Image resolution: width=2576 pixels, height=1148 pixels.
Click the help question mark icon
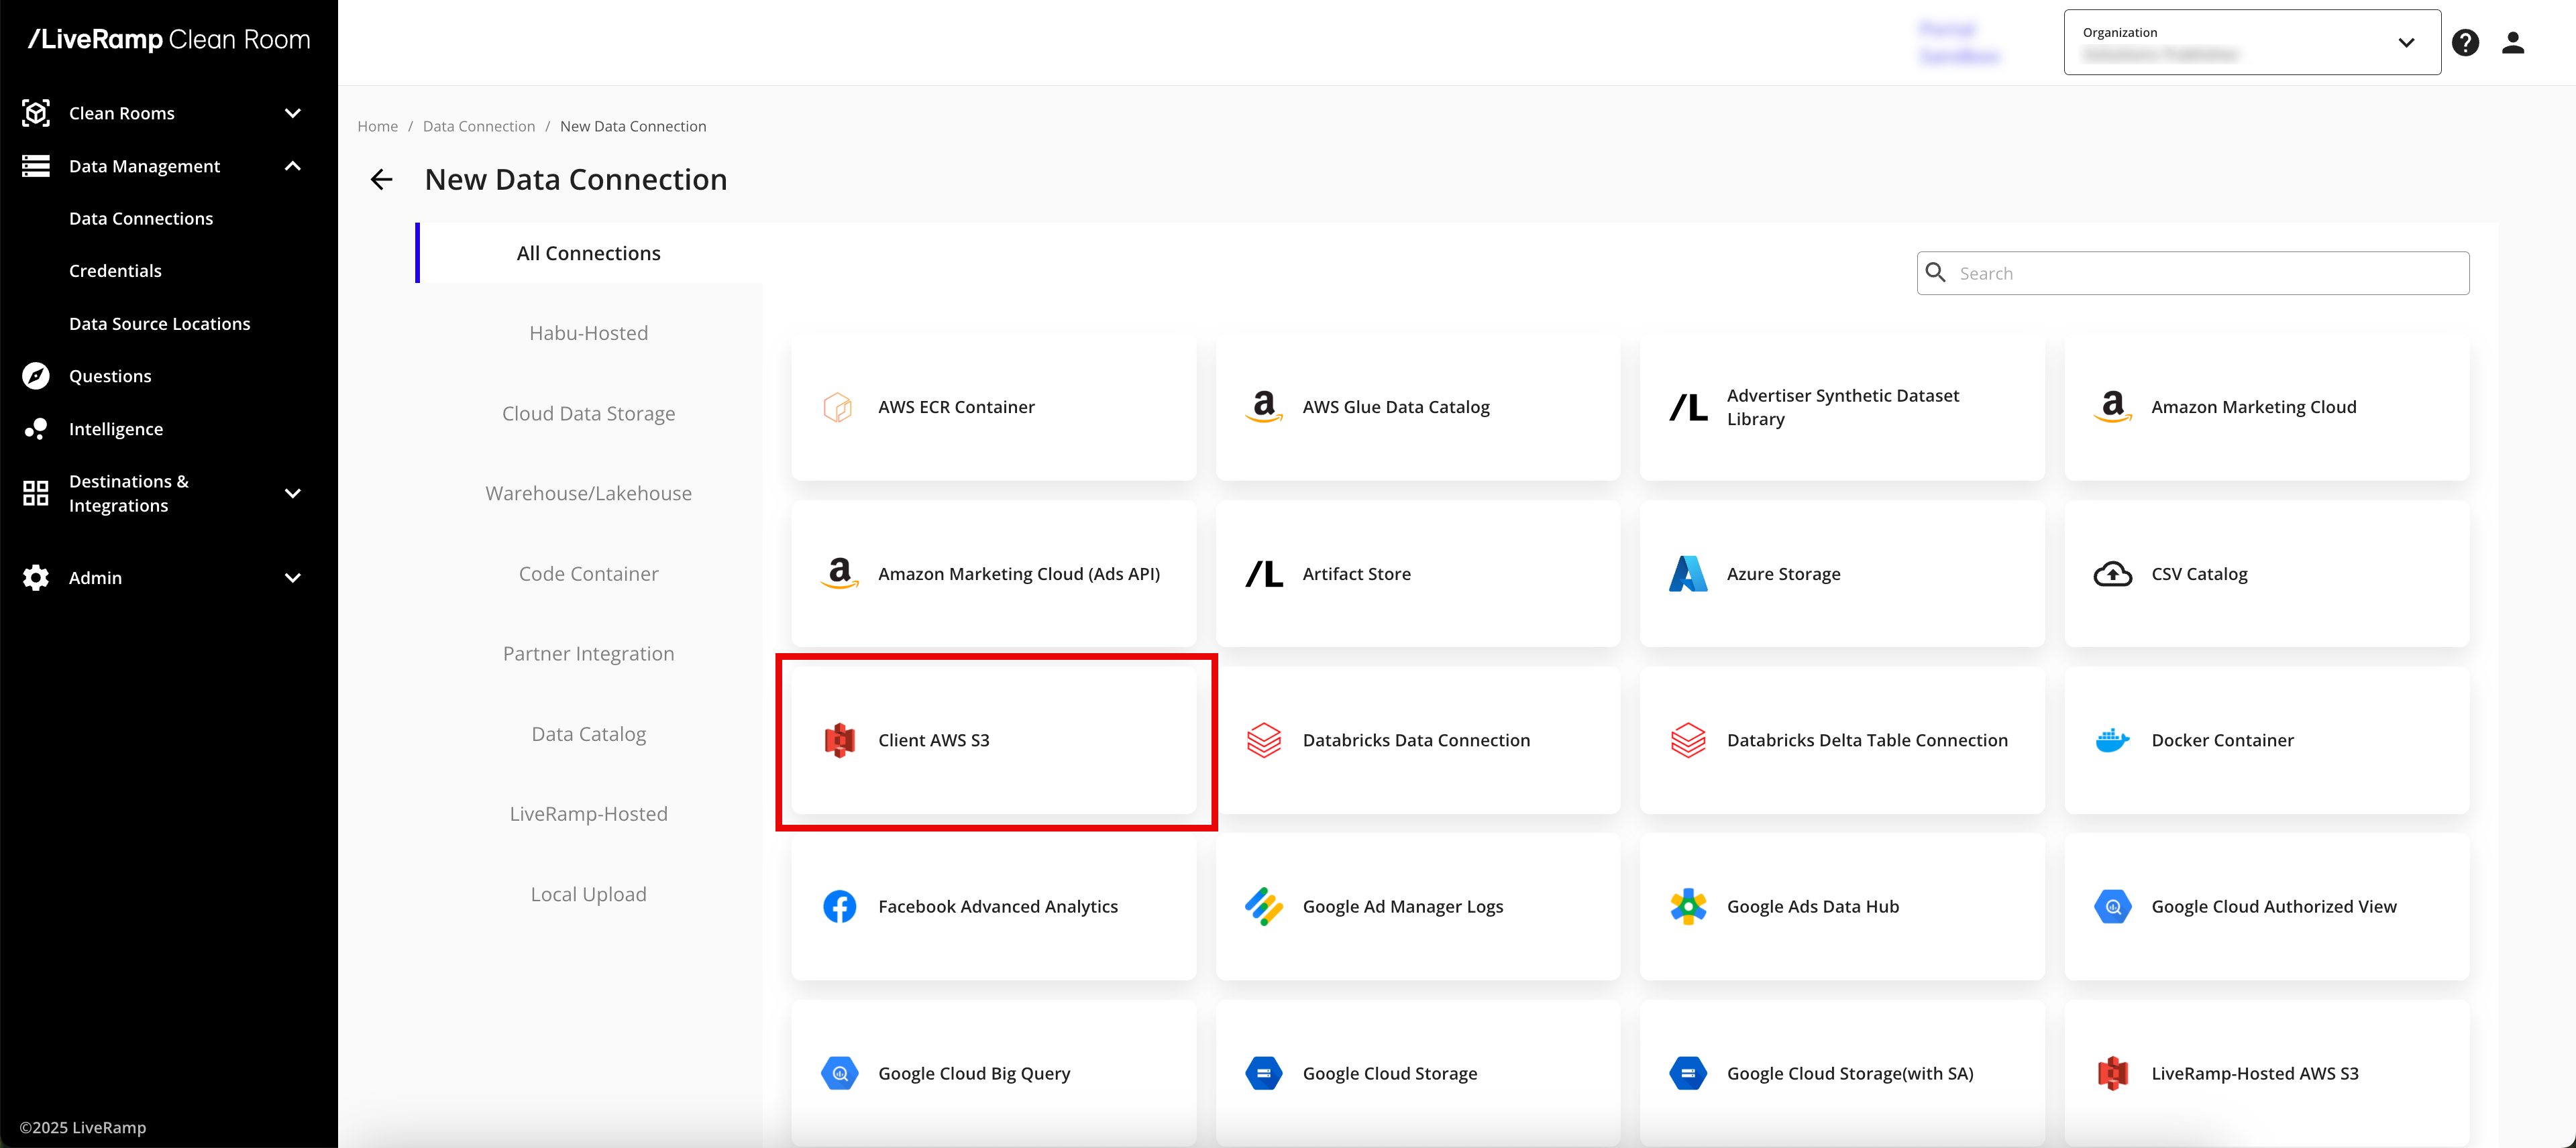coord(2465,43)
